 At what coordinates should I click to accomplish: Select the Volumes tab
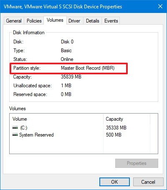point(55,20)
